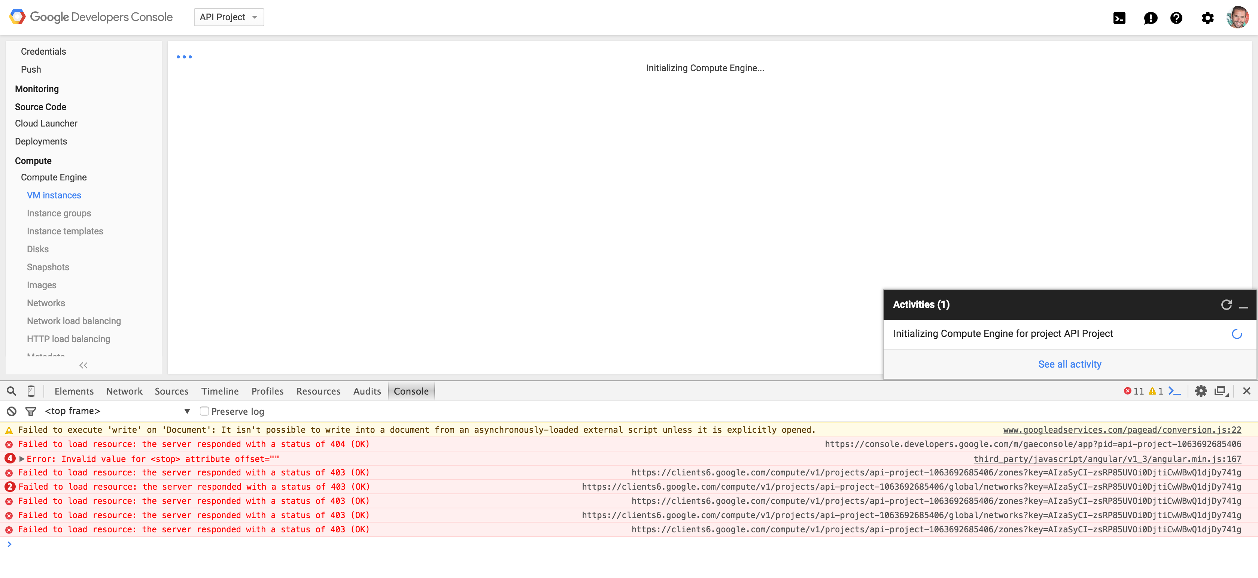Switch to the Network tab
Screen dimensions: 1258x578
[124, 391]
